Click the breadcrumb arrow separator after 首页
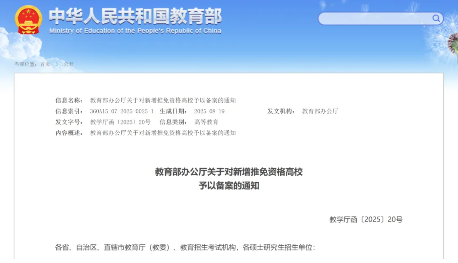 click(57, 64)
